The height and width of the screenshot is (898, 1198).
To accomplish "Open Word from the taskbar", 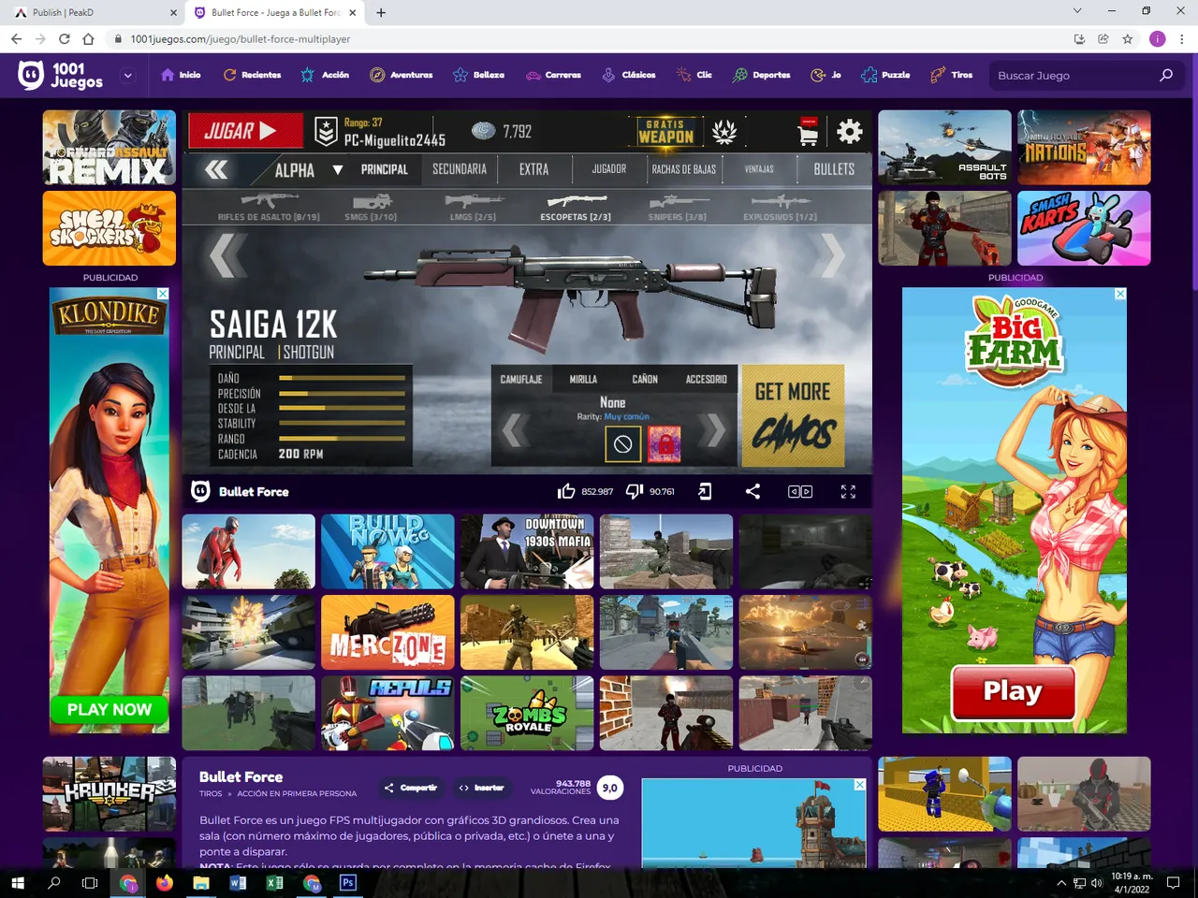I will pos(238,882).
